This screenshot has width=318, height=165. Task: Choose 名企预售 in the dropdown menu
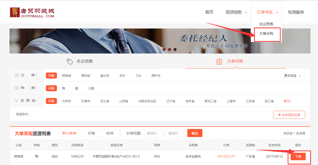point(266,24)
